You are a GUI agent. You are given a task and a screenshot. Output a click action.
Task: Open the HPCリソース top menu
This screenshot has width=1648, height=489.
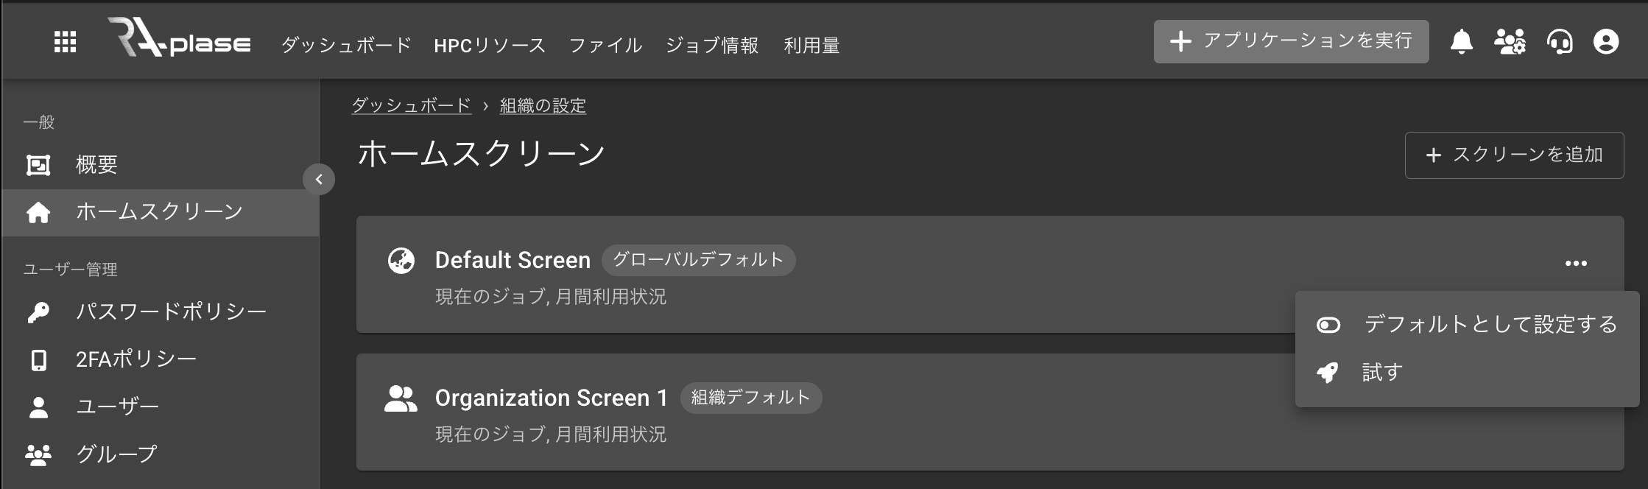[x=490, y=46]
